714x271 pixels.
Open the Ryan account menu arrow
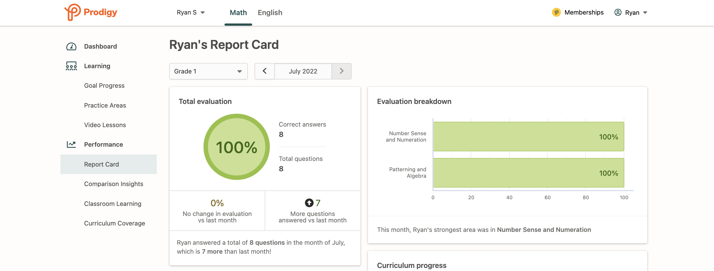(x=645, y=13)
